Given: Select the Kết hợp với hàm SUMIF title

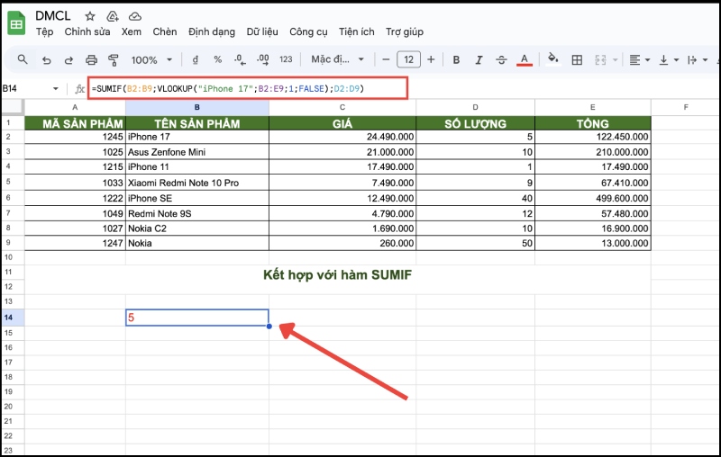Looking at the screenshot, I should [337, 275].
